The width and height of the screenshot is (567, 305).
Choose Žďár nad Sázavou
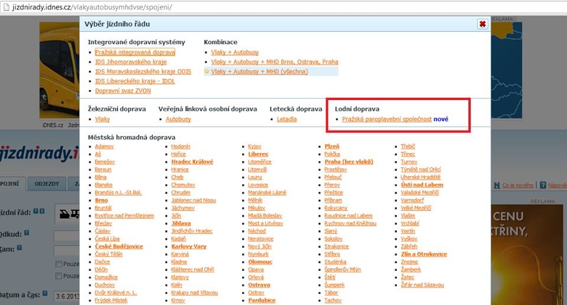tap(422, 285)
